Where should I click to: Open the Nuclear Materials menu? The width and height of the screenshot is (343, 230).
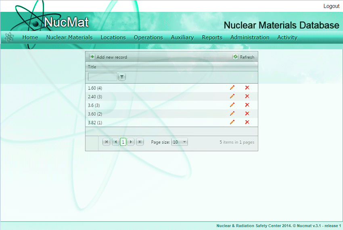point(69,37)
